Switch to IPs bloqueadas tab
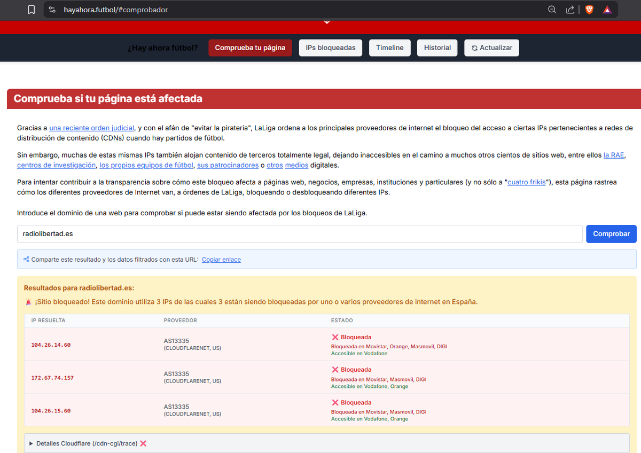The width and height of the screenshot is (641, 453). coord(331,48)
